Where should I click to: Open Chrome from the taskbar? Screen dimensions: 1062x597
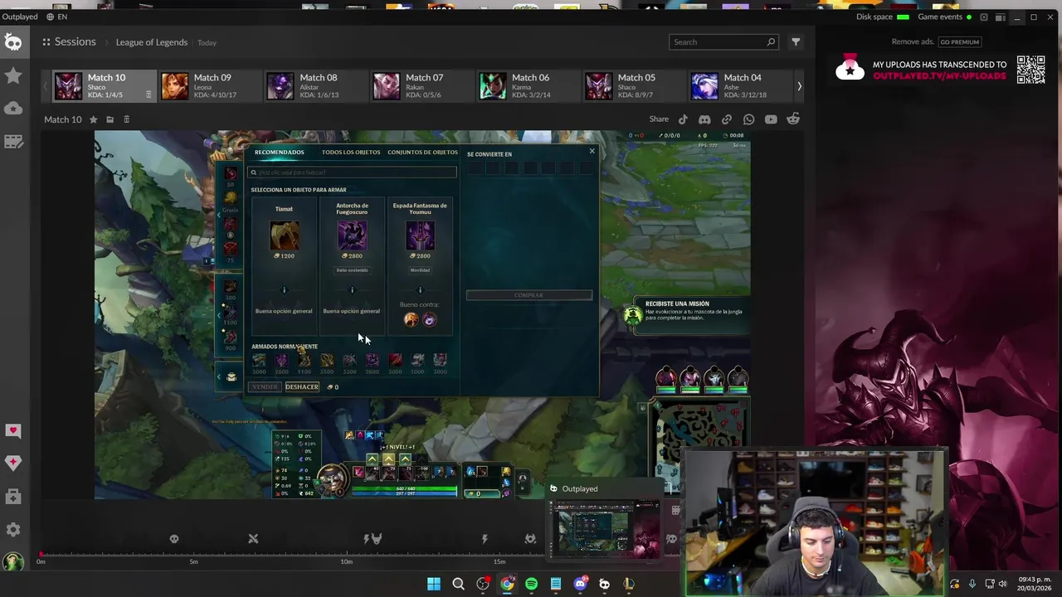pos(507,584)
